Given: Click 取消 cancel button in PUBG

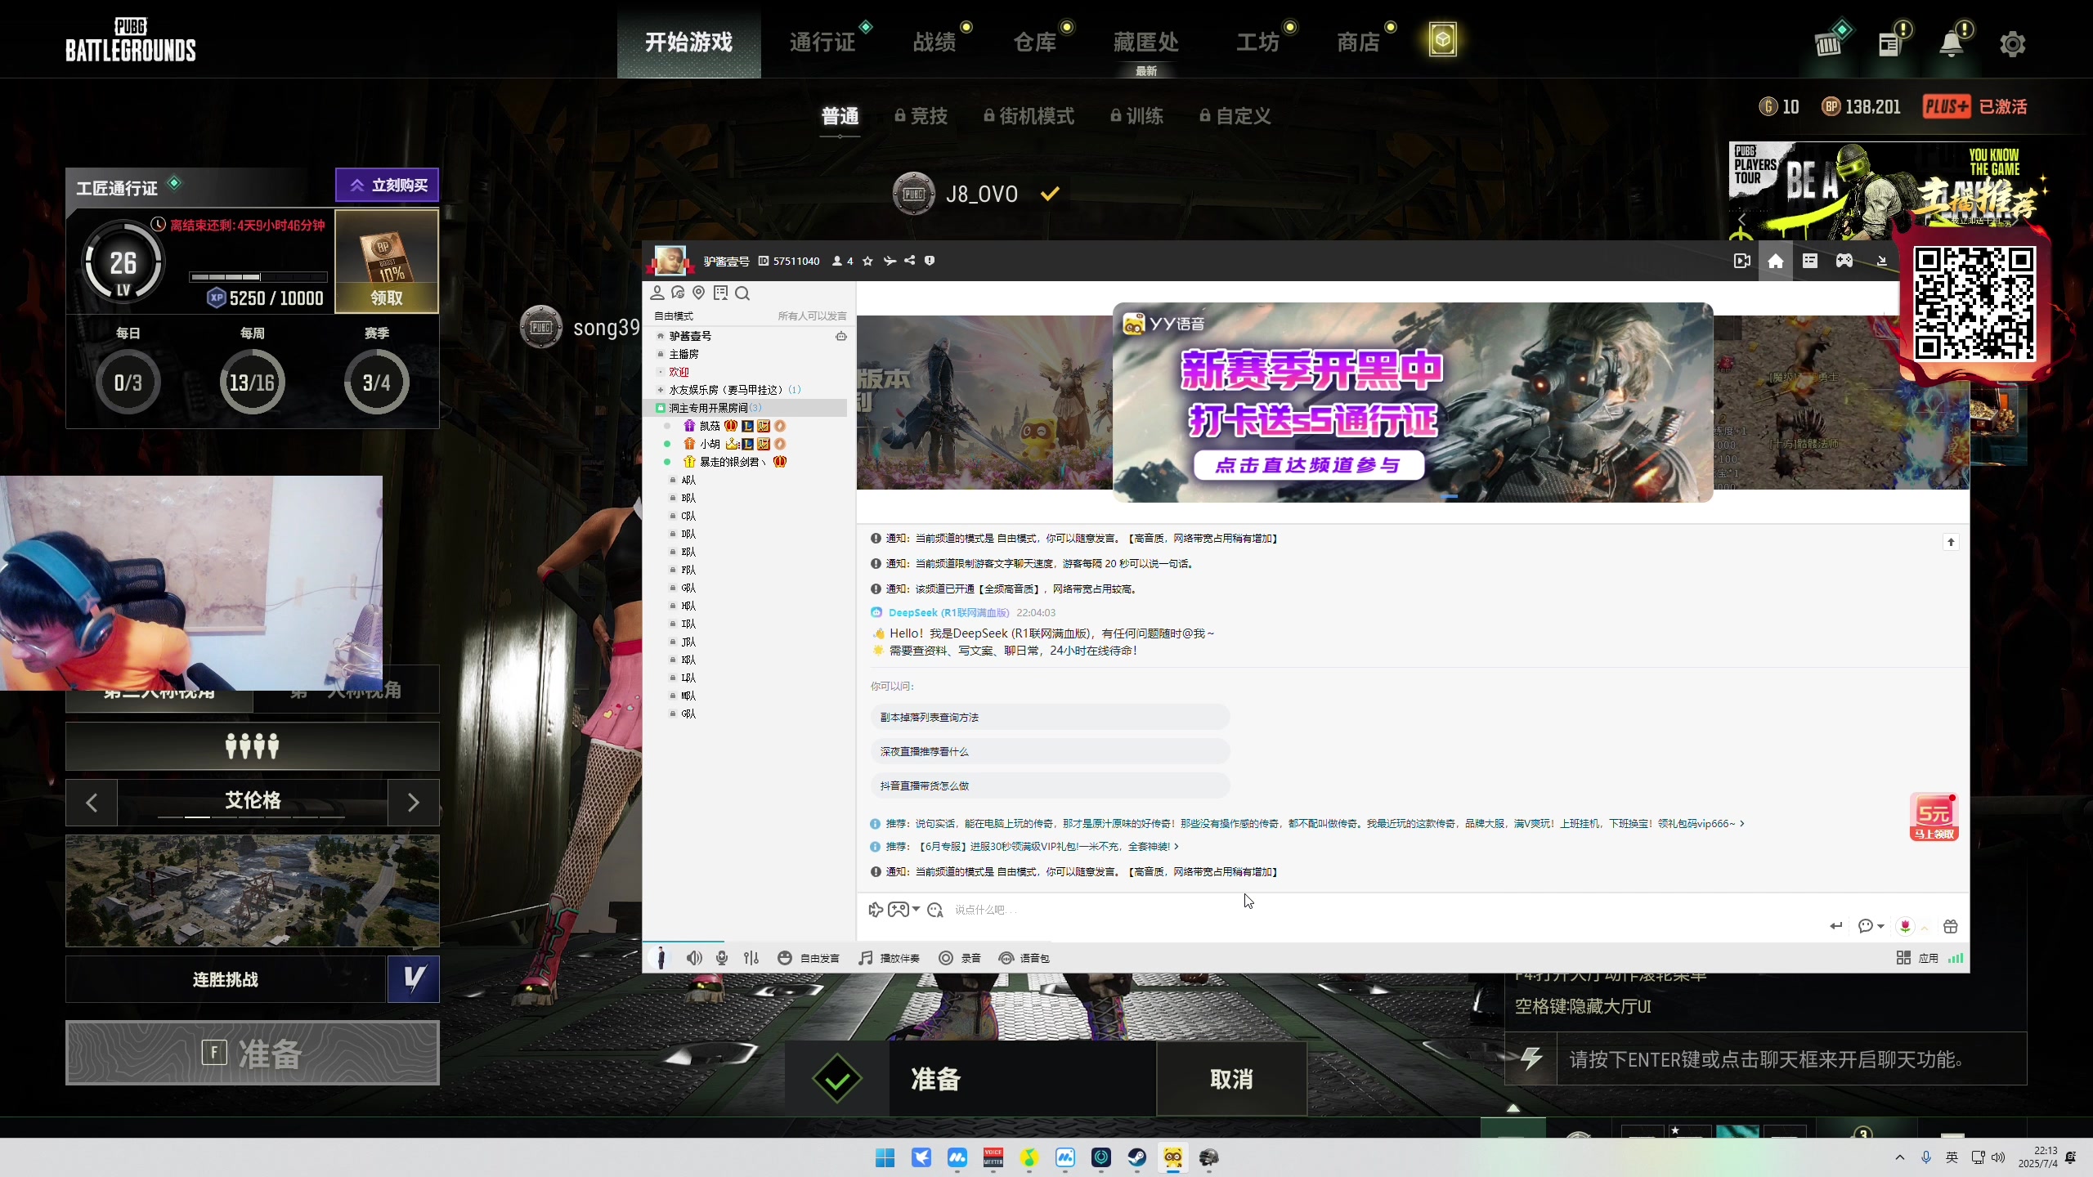Looking at the screenshot, I should [1231, 1079].
